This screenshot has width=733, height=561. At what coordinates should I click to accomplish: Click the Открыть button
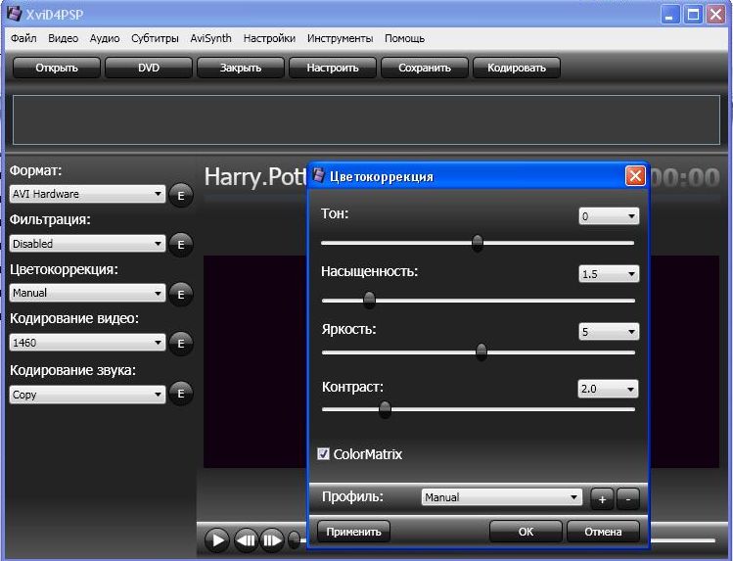[x=57, y=68]
